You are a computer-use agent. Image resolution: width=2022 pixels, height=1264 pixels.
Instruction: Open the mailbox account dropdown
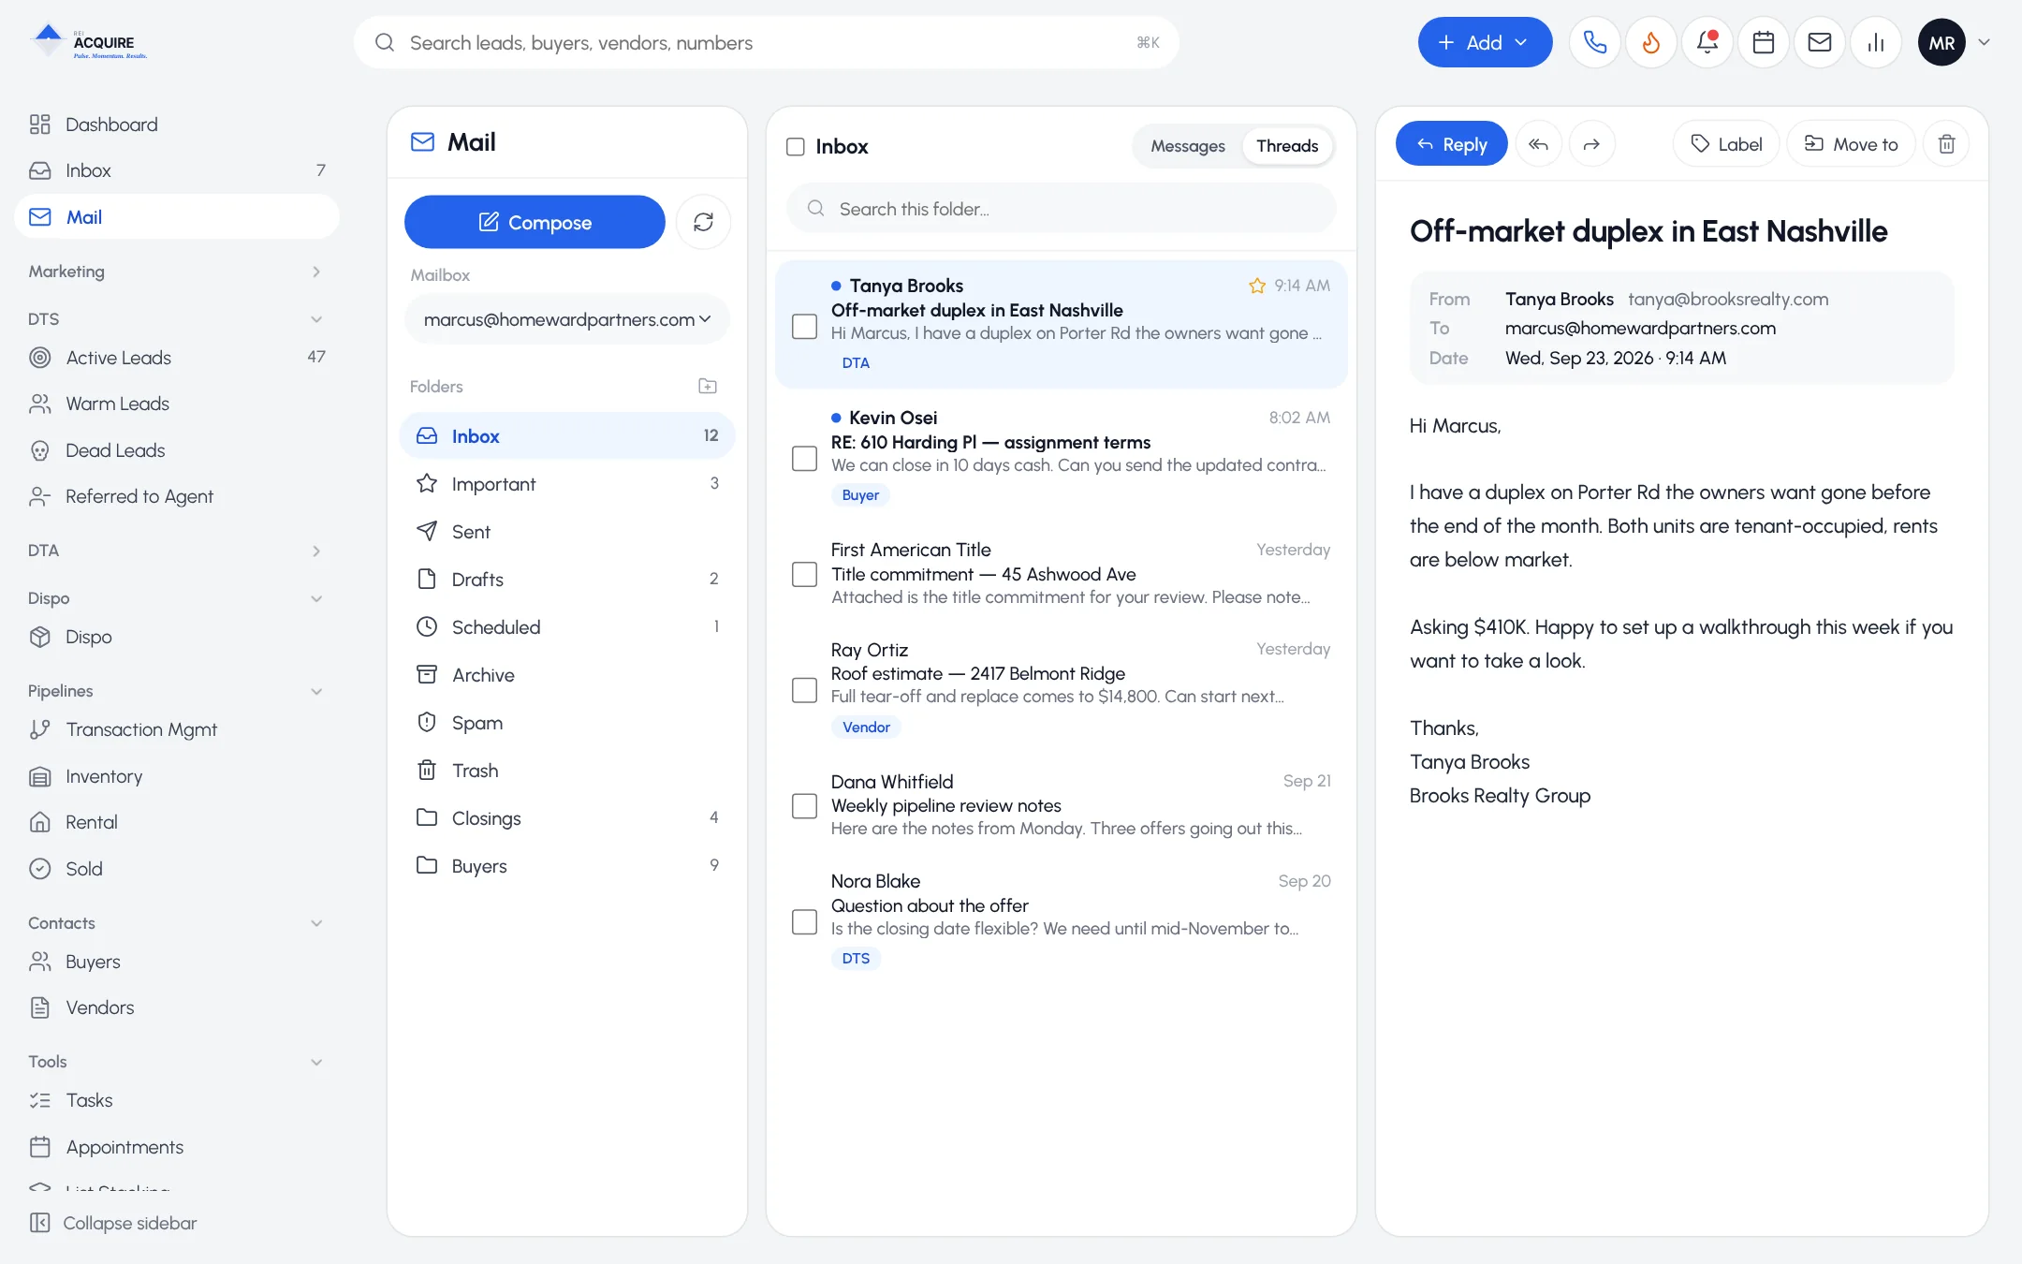[567, 319]
